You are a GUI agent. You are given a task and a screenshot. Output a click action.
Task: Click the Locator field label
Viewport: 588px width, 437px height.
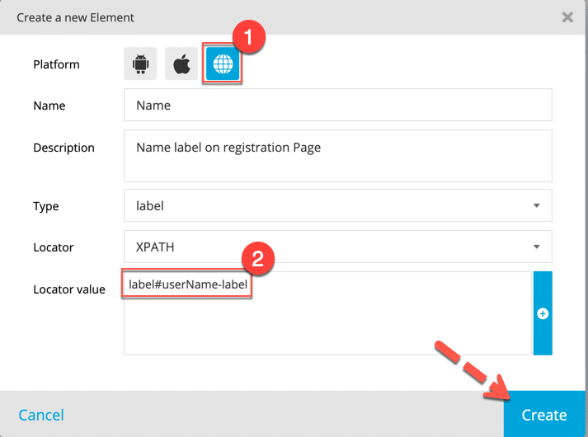point(53,247)
